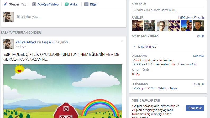Show more tags with 'More'

pos(173,88)
